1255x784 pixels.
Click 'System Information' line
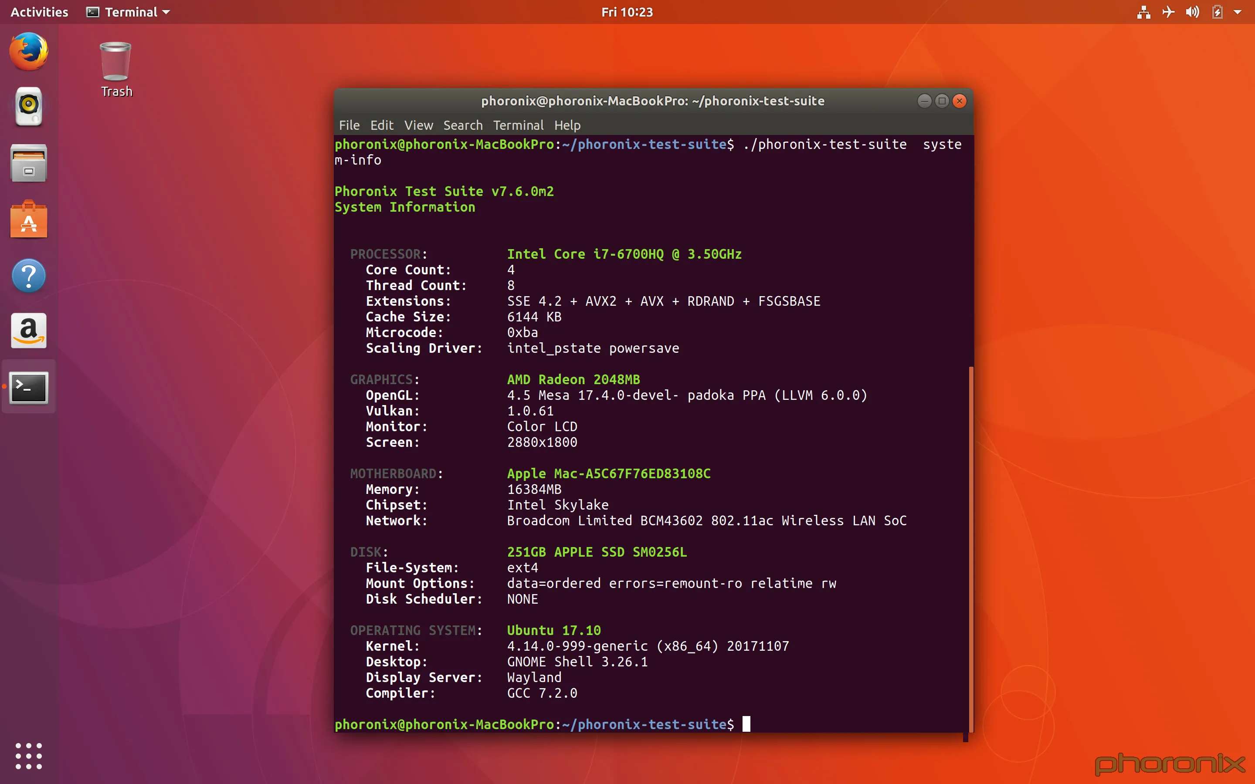(x=404, y=207)
